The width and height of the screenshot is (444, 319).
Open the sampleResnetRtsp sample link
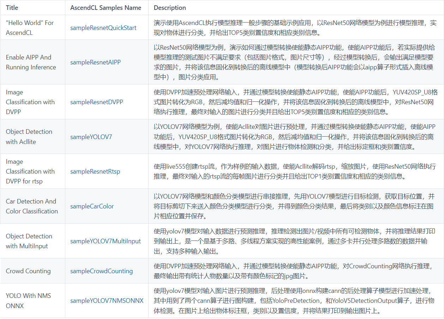point(96,171)
